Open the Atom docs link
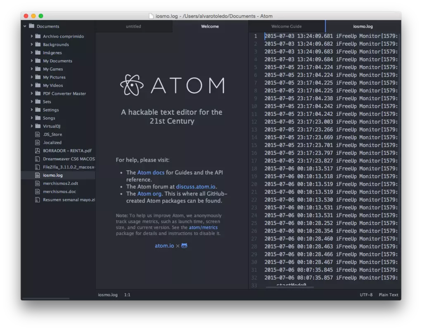This screenshot has width=422, height=330. point(151,172)
